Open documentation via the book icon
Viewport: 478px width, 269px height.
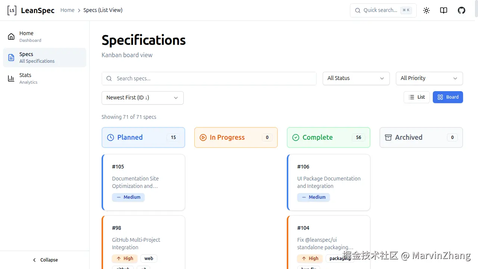point(443,10)
